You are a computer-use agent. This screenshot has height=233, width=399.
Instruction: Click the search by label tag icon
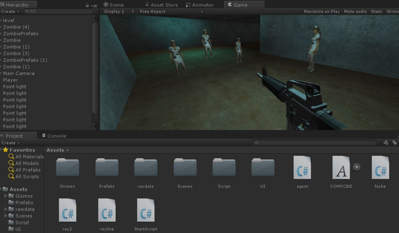[x=395, y=142]
